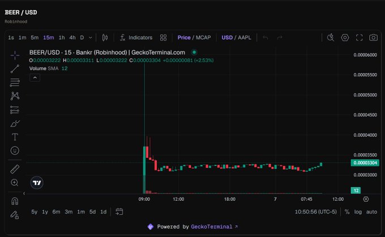This screenshot has width=385, height=237.
Task: Open the go-to-date calendar icon
Action: point(119,211)
